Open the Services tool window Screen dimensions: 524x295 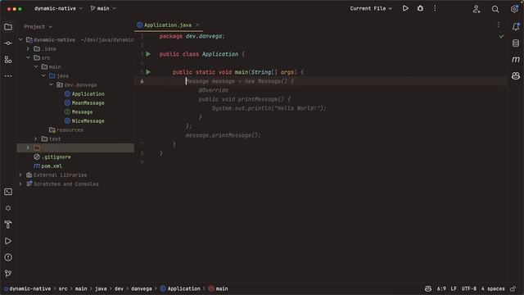(x=8, y=208)
